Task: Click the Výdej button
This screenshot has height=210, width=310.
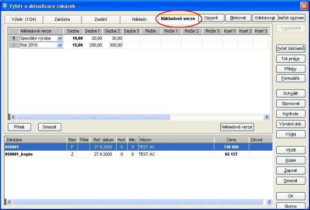Action: (291, 134)
